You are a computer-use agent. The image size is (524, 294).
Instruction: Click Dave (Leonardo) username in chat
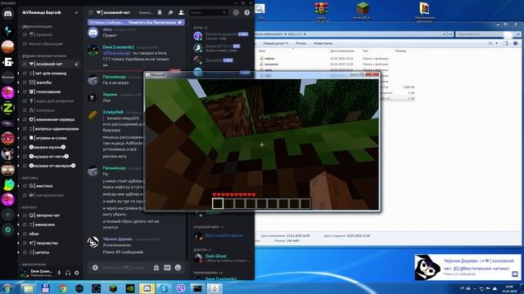click(118, 47)
